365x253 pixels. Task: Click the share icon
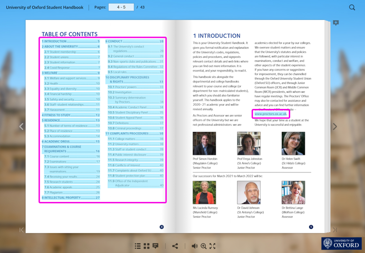(x=175, y=246)
